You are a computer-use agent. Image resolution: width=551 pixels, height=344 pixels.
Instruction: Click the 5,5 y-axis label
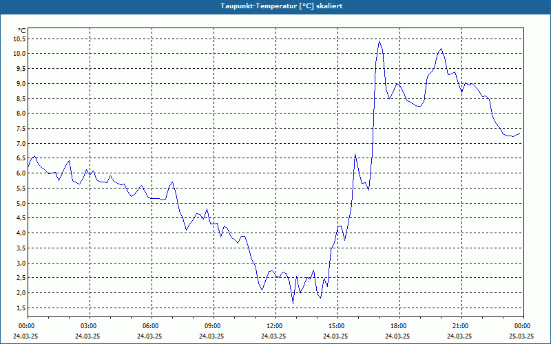(21, 189)
